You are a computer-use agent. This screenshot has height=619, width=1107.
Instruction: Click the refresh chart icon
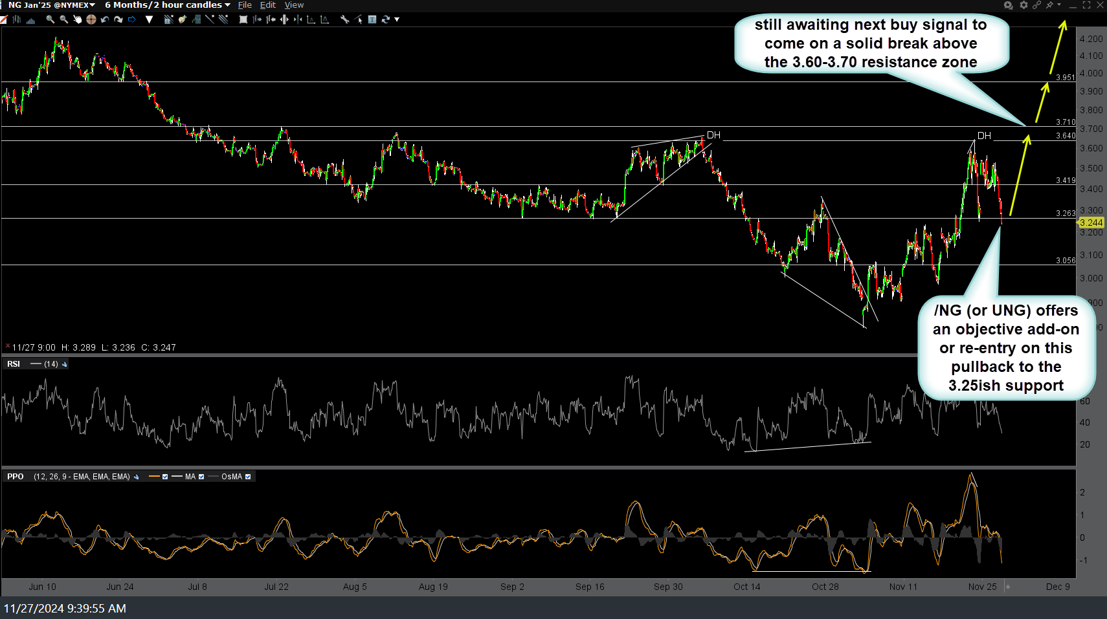[x=386, y=19]
